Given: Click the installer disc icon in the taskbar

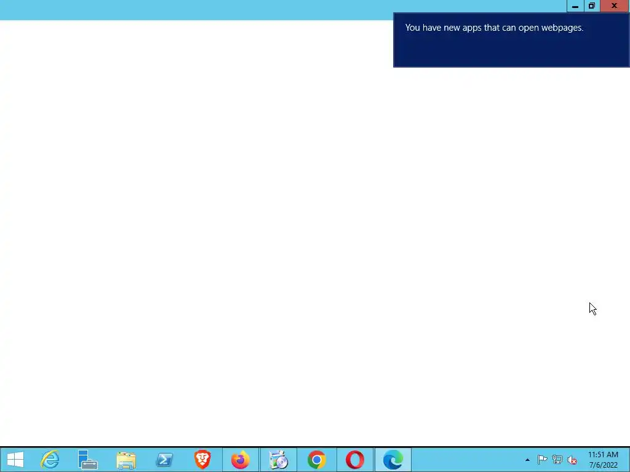Looking at the screenshot, I should tap(278, 460).
